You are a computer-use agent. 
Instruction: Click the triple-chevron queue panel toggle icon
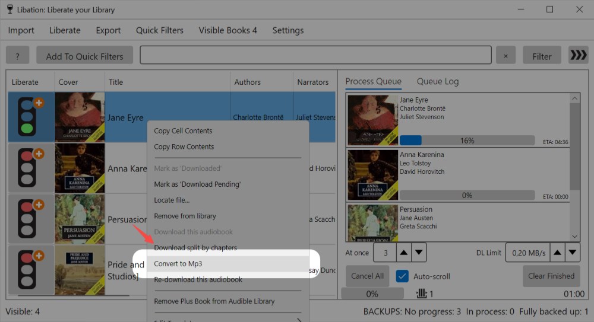click(578, 55)
